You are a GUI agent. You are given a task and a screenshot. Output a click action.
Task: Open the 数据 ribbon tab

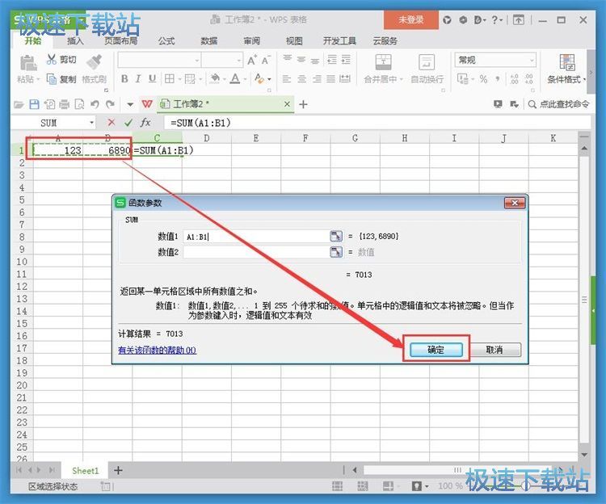209,41
